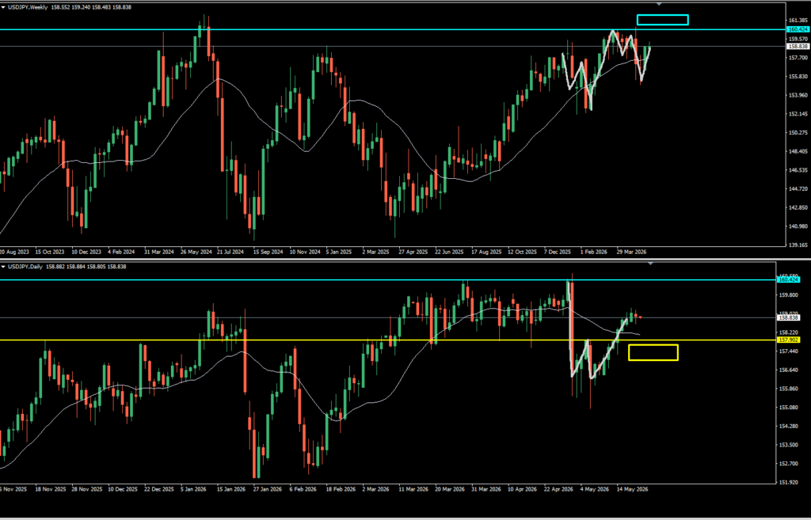This screenshot has width=811, height=520.
Task: Click the 5 Jan 2026 date label on Daily chart
Action: tap(193, 489)
